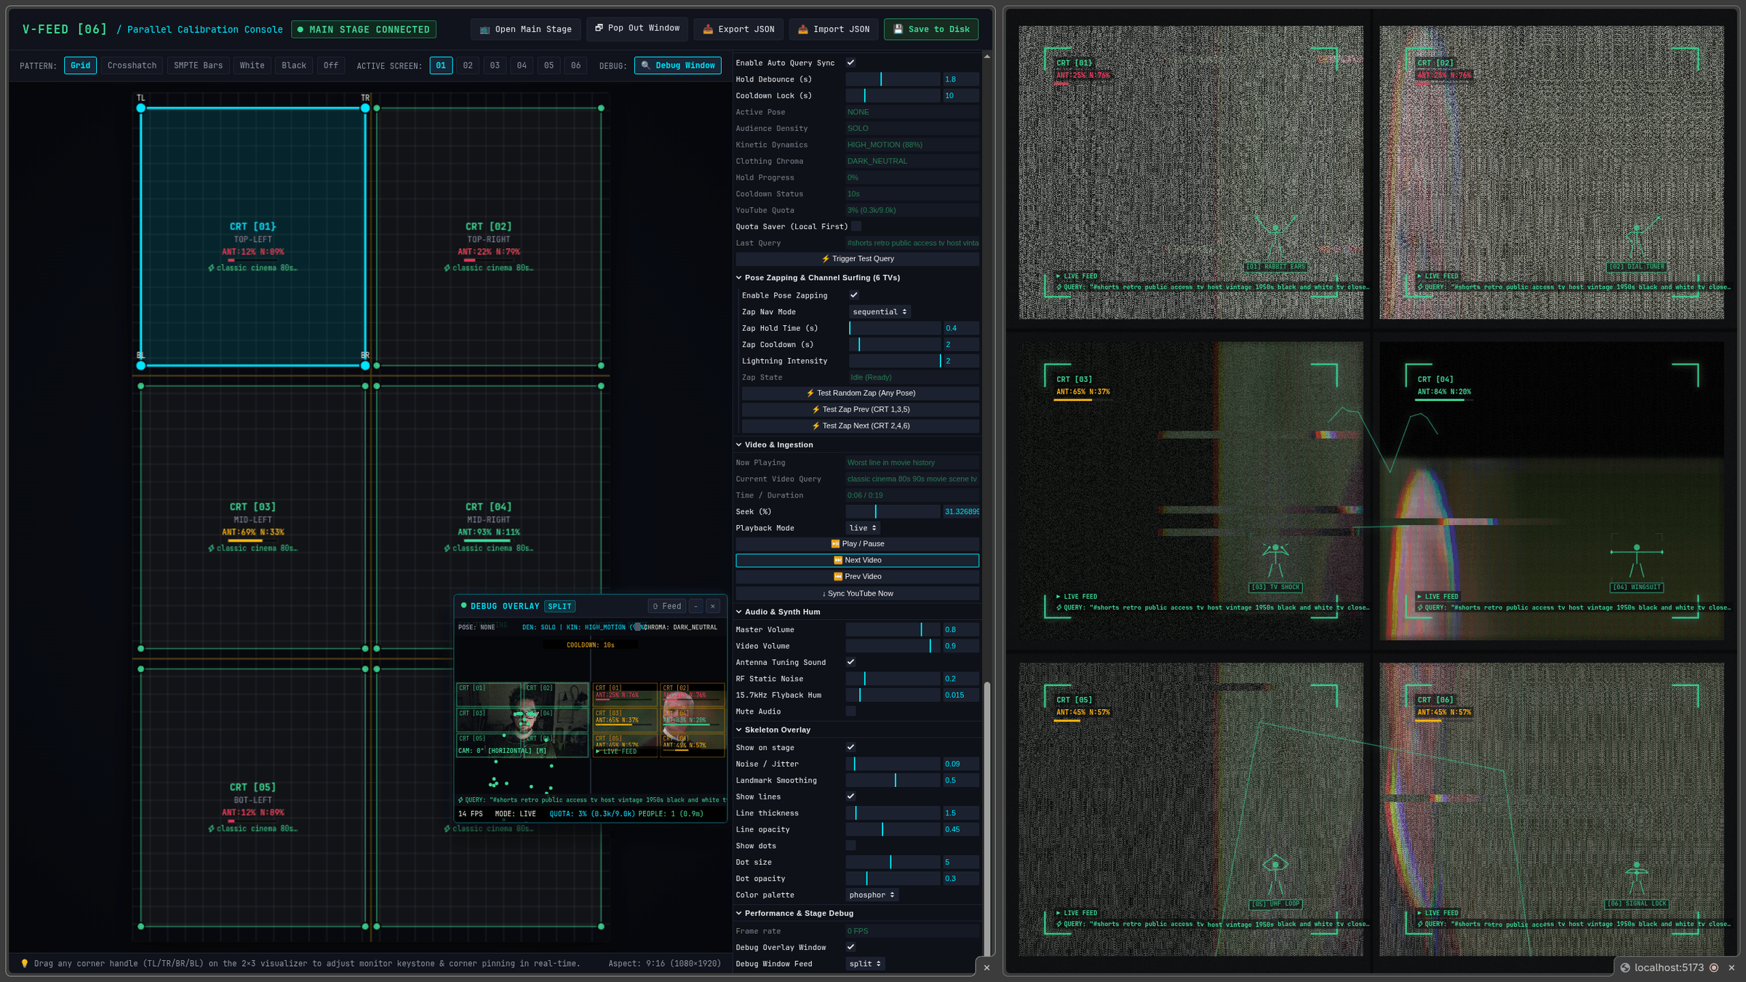Click TR corner handle of CRT 01
The width and height of the screenshot is (1746, 982).
click(x=365, y=108)
